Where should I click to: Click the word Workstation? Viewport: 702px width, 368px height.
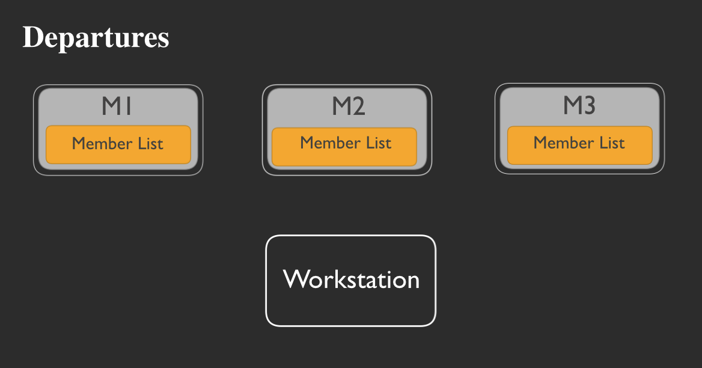pos(351,280)
